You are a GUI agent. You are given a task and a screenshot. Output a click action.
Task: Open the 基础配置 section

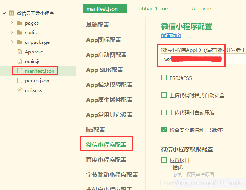[x=98, y=25]
